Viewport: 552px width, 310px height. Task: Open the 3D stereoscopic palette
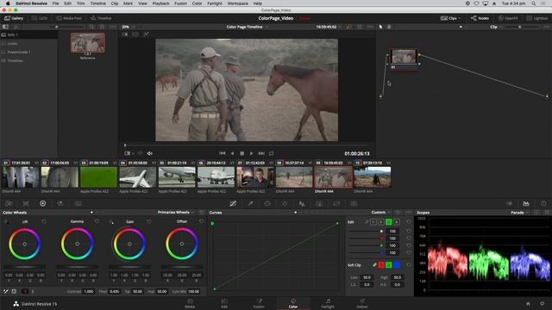tap(354, 203)
